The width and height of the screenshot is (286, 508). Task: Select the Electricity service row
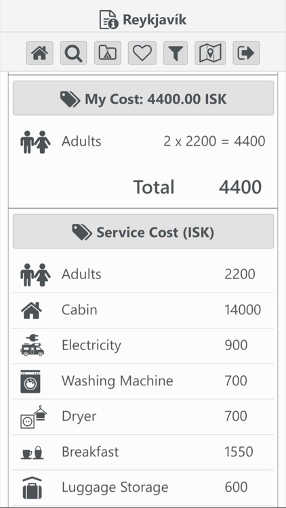tap(143, 345)
